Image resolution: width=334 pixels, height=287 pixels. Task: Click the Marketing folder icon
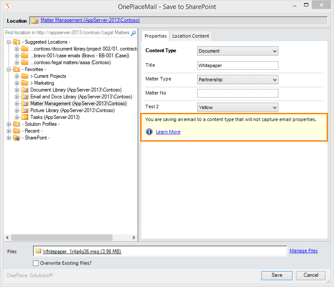coord(25,83)
